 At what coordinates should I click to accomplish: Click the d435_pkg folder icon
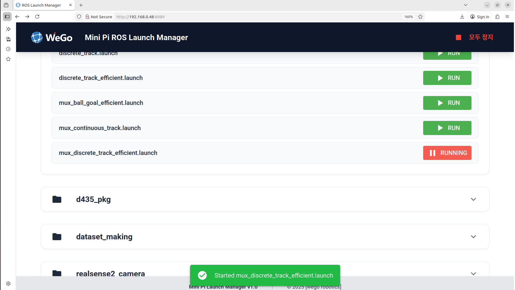point(57,199)
